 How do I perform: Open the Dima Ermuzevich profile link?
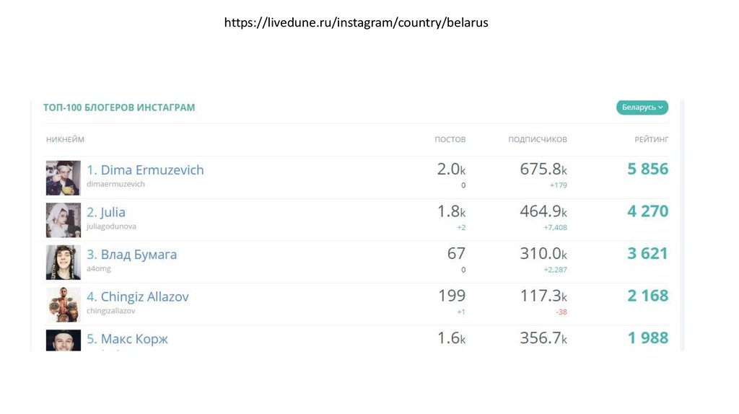coord(145,170)
